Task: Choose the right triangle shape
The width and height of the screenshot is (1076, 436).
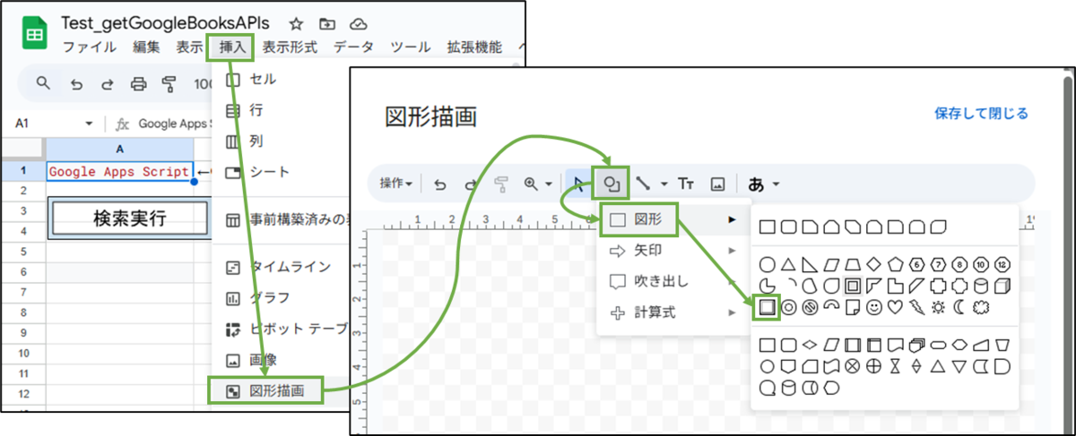Action: pyautogui.click(x=810, y=265)
